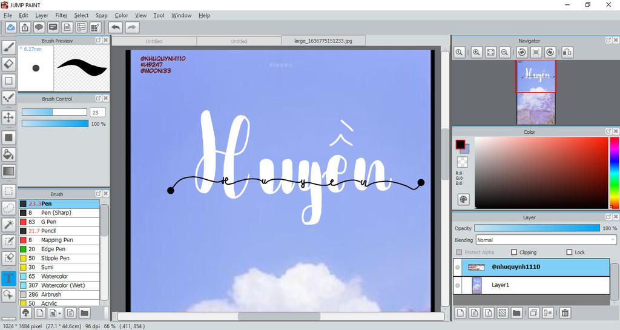This screenshot has width=620, height=330.
Task: Select the Lasso tool
Action: (8, 208)
